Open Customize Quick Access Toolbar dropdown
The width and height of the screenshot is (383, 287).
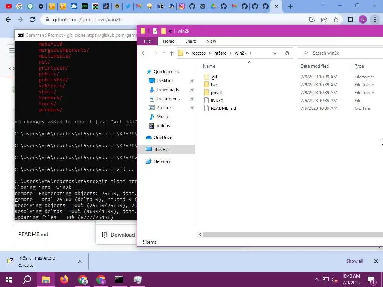tap(170, 31)
